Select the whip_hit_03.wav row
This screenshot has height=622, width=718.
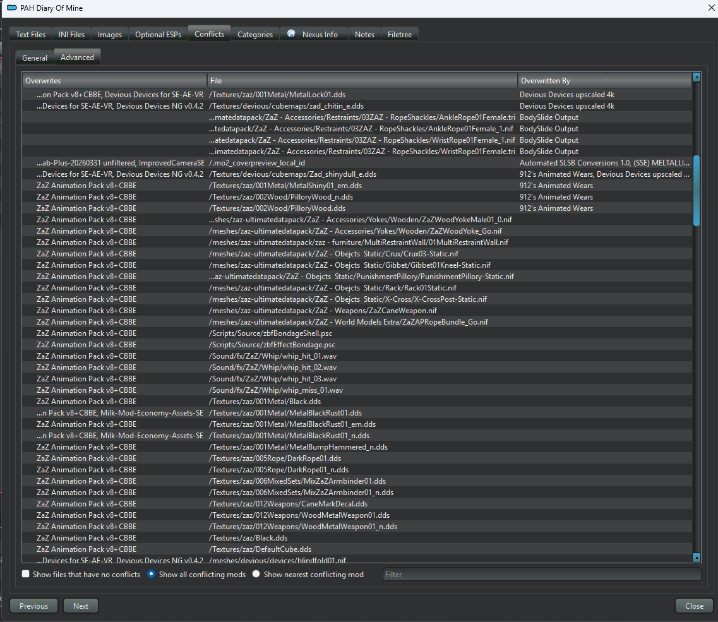click(x=357, y=379)
